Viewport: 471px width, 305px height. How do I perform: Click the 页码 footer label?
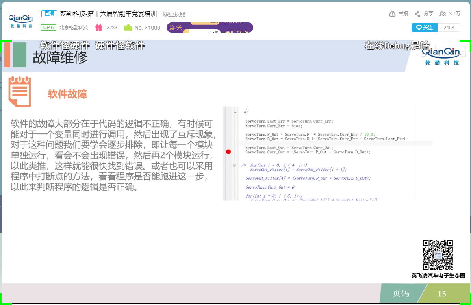point(401,293)
